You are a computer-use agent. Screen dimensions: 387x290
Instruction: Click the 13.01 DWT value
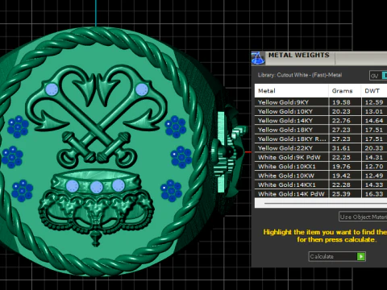(374, 111)
